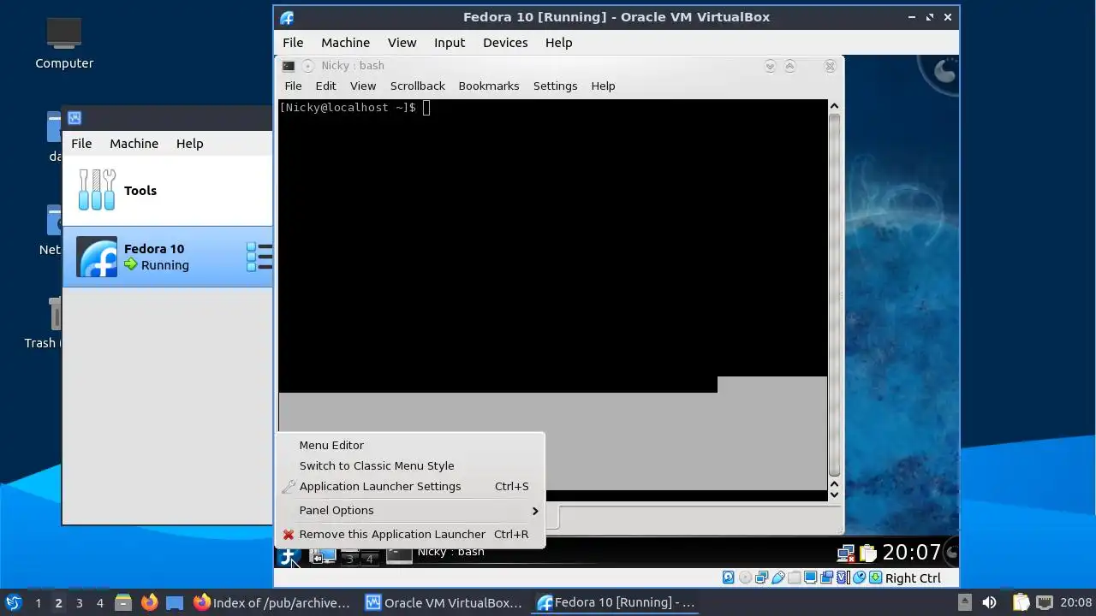Switch to the Index of /pub/archive Firefox task
The width and height of the screenshot is (1096, 616).
[272, 602]
